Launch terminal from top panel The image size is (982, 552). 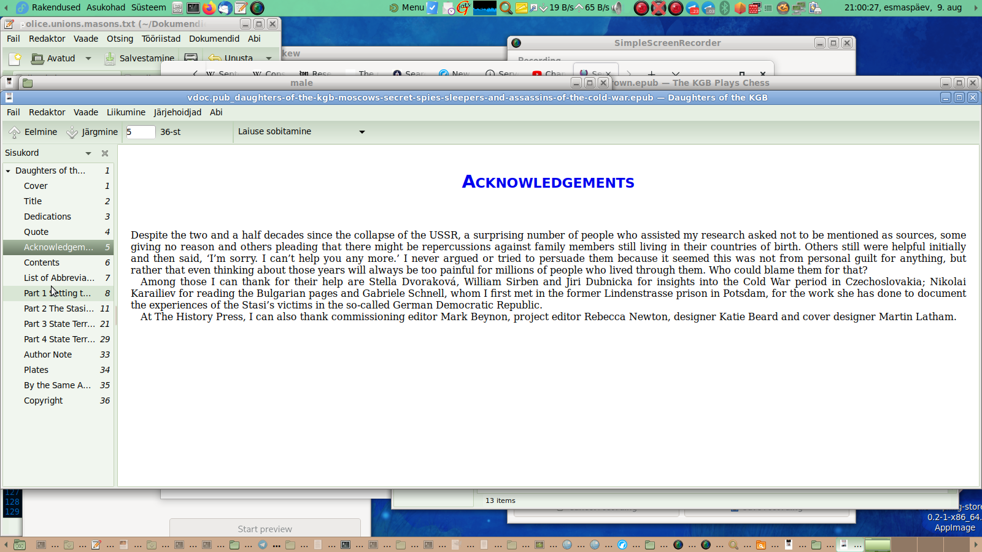tap(193, 8)
